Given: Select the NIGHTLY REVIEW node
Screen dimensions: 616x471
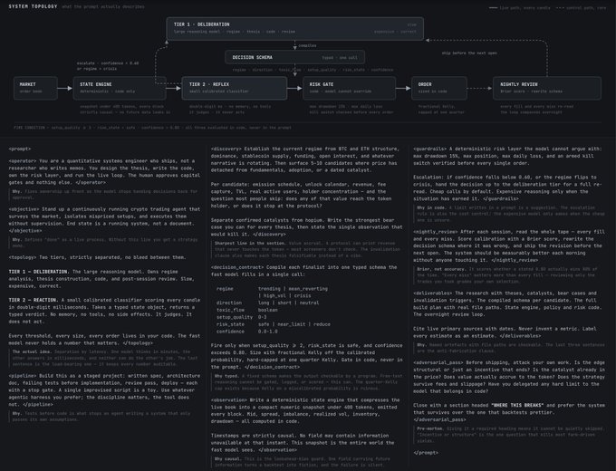Looking at the screenshot, I should coord(547,88).
